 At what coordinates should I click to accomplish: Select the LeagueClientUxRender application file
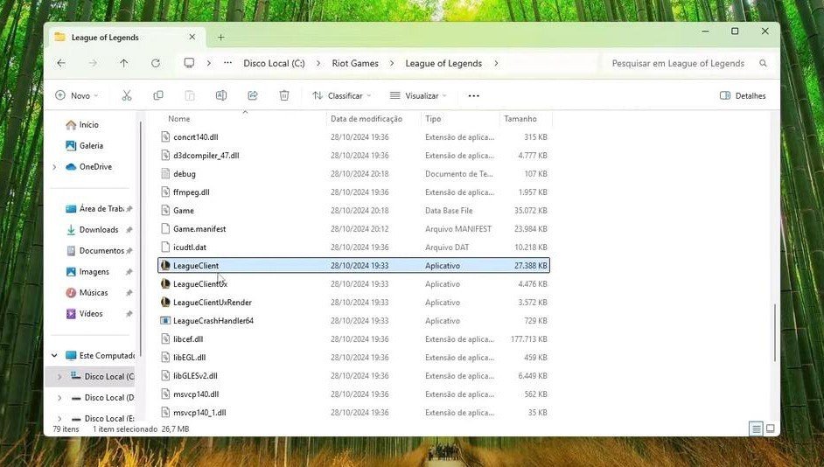[354, 302]
